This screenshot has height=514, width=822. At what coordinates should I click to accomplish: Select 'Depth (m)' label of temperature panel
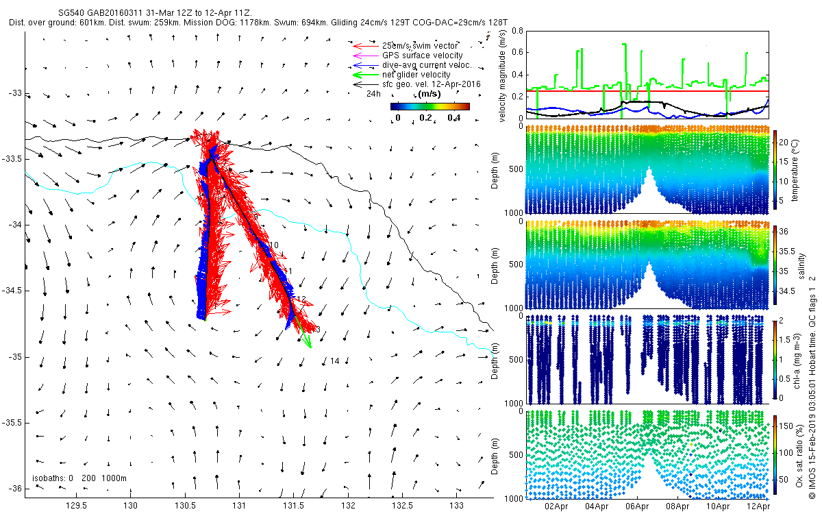(x=495, y=171)
